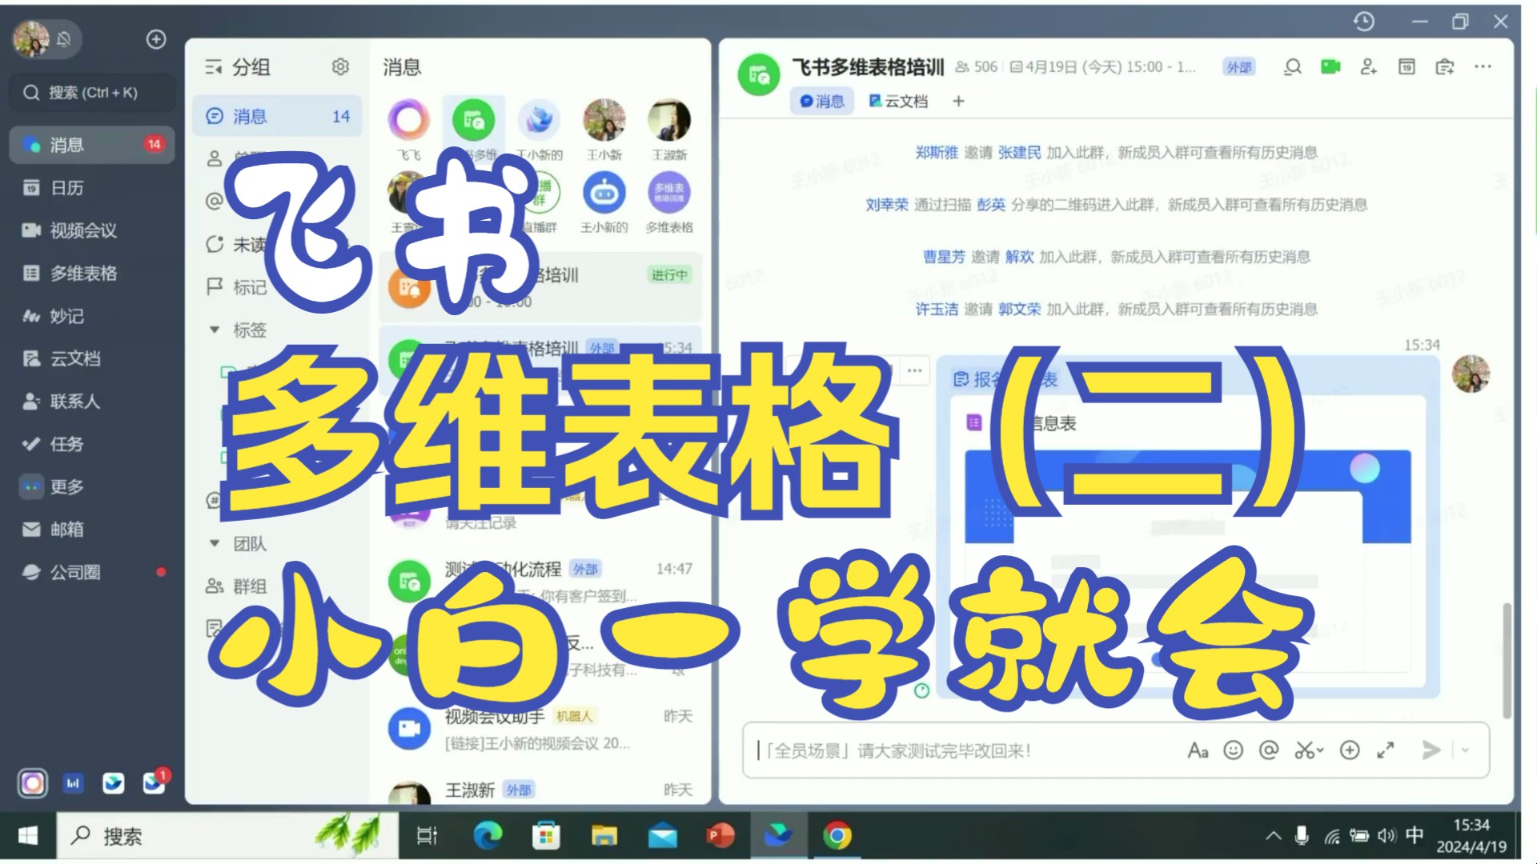Open 公司圈 in sidebar
Viewport: 1537px width, 864px height.
[x=92, y=572]
